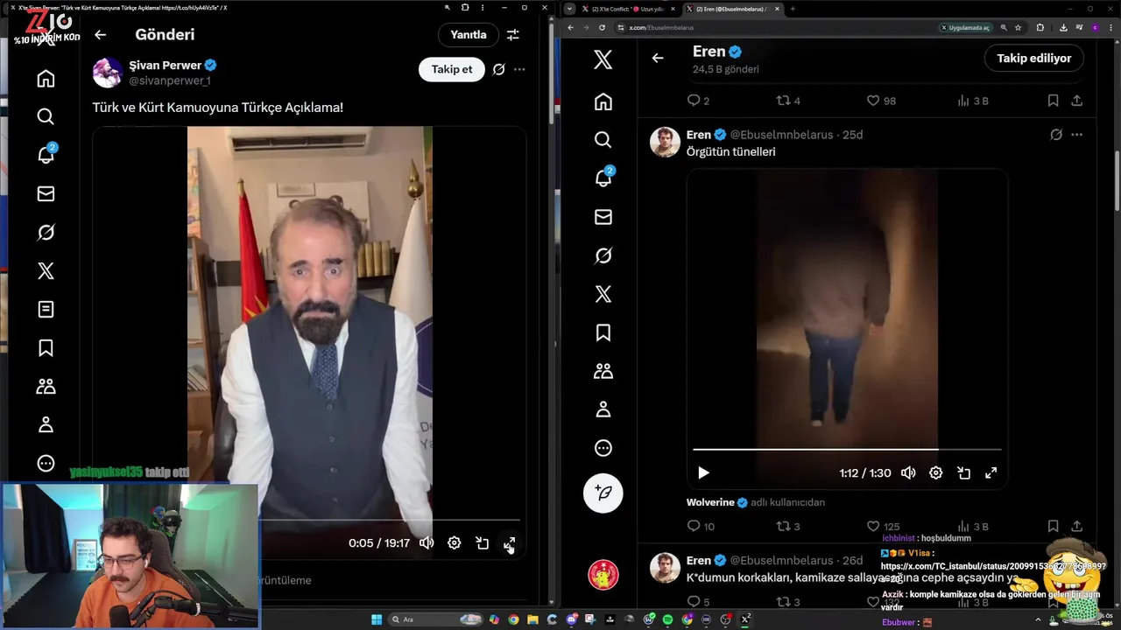Click the taskbar Ara search box

(434, 619)
